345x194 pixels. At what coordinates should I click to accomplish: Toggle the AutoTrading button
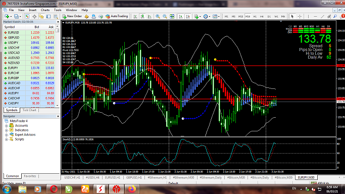117,16
